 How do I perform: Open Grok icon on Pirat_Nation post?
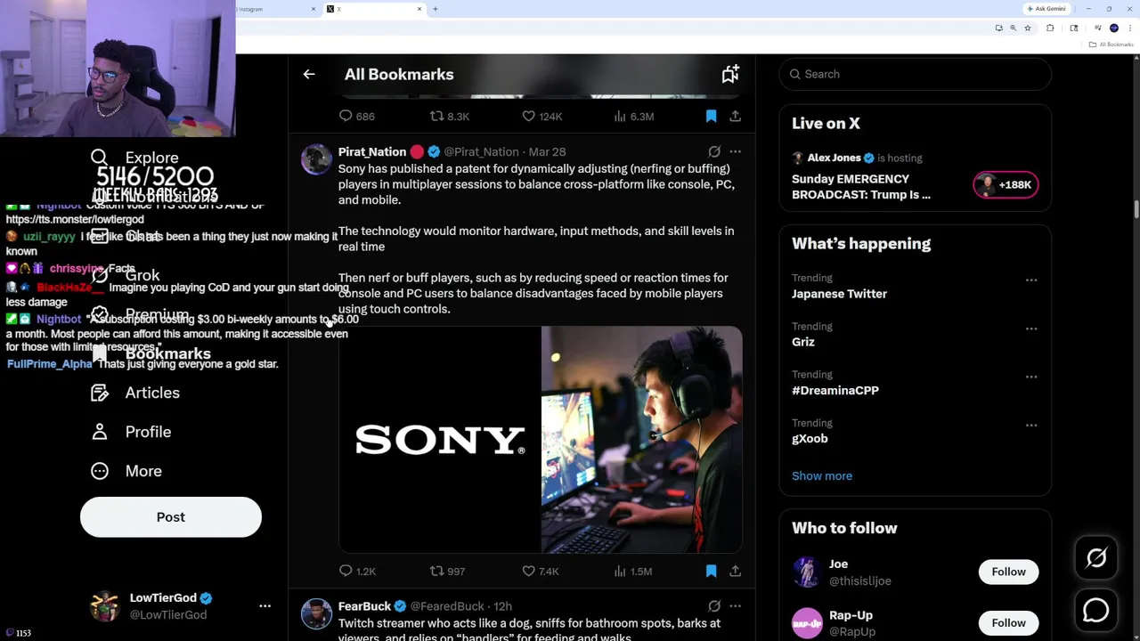click(x=714, y=152)
